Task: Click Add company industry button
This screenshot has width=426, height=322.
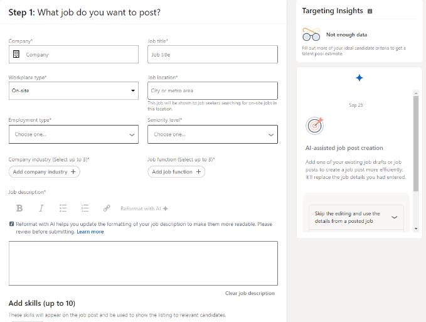Action: point(45,172)
